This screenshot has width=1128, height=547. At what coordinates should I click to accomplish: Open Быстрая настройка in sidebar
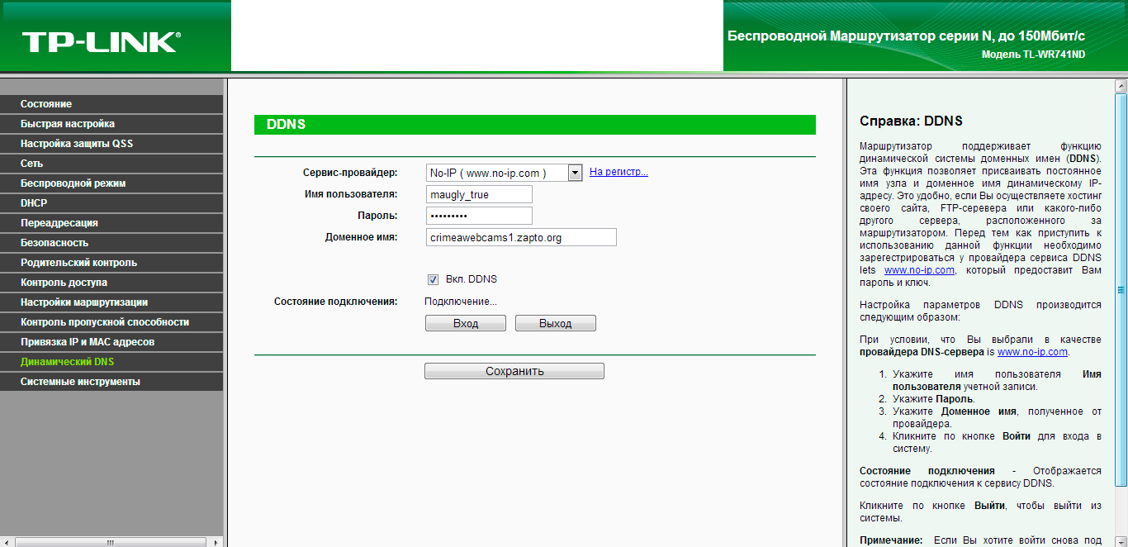pos(111,124)
